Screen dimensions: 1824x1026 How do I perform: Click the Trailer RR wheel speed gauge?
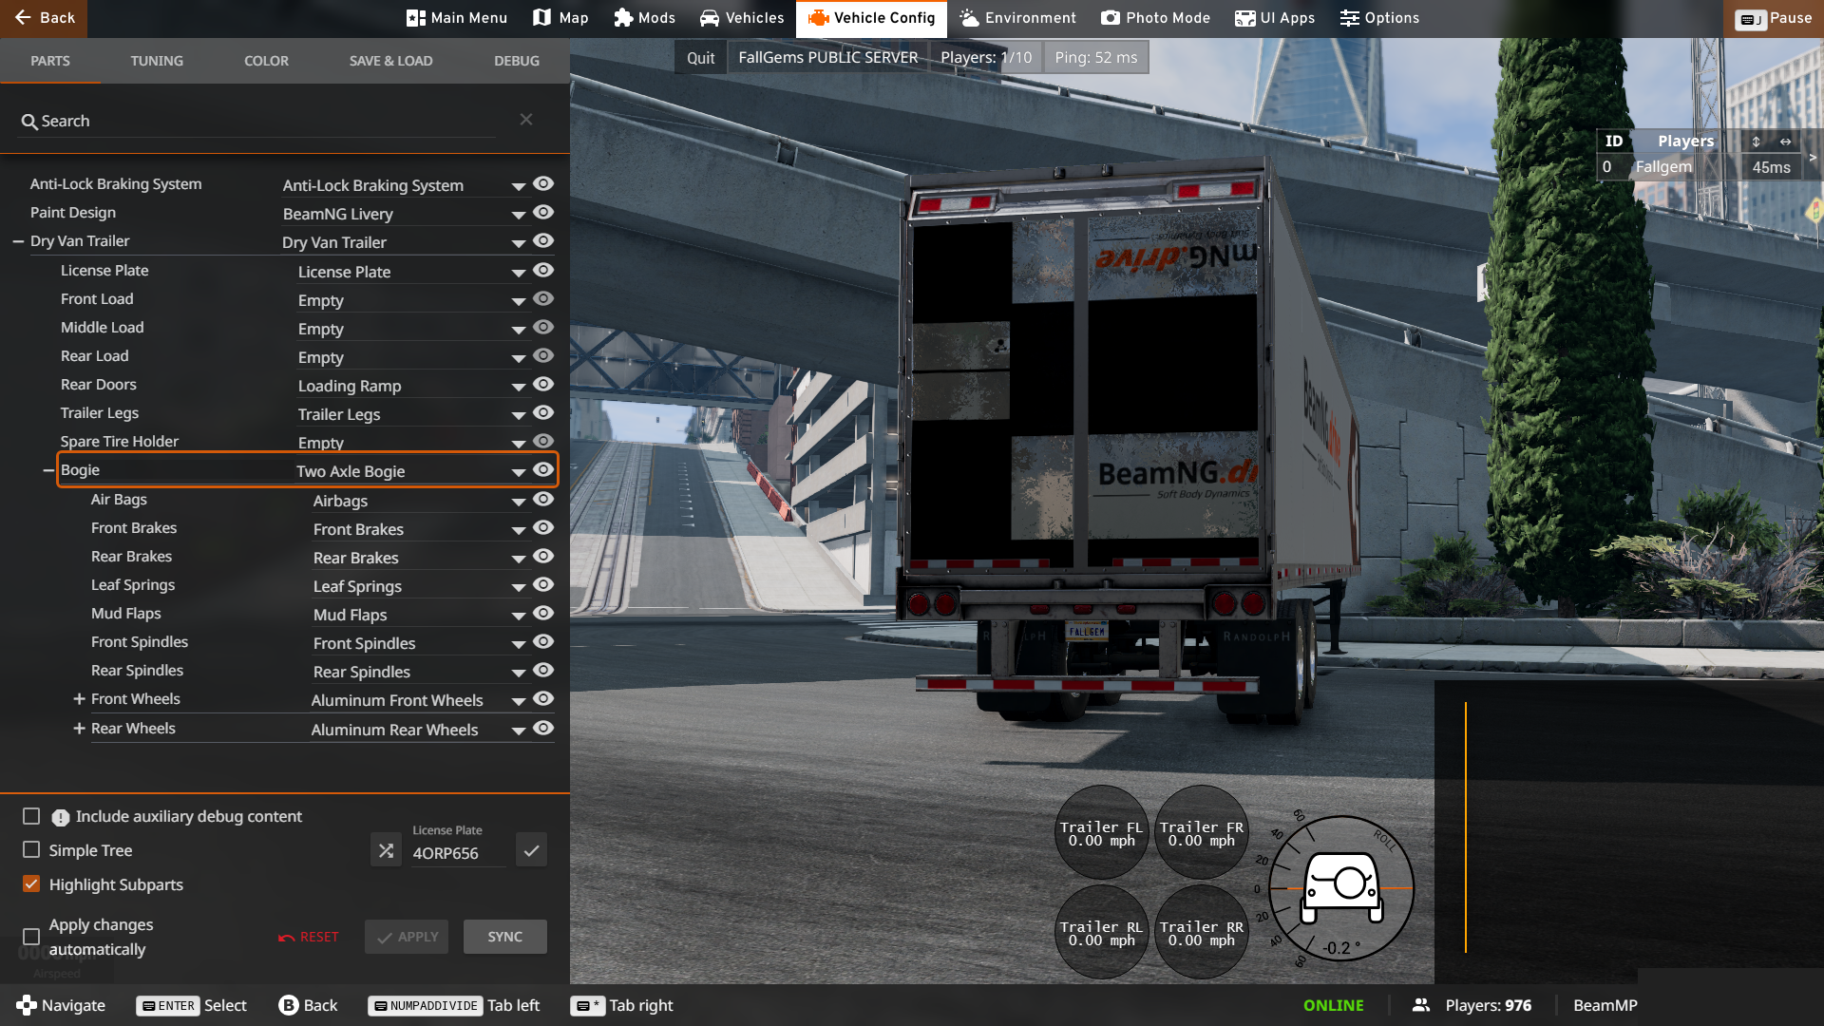coord(1202,933)
